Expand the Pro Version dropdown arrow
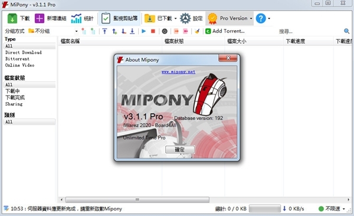This screenshot has height=216, width=354. (251, 18)
